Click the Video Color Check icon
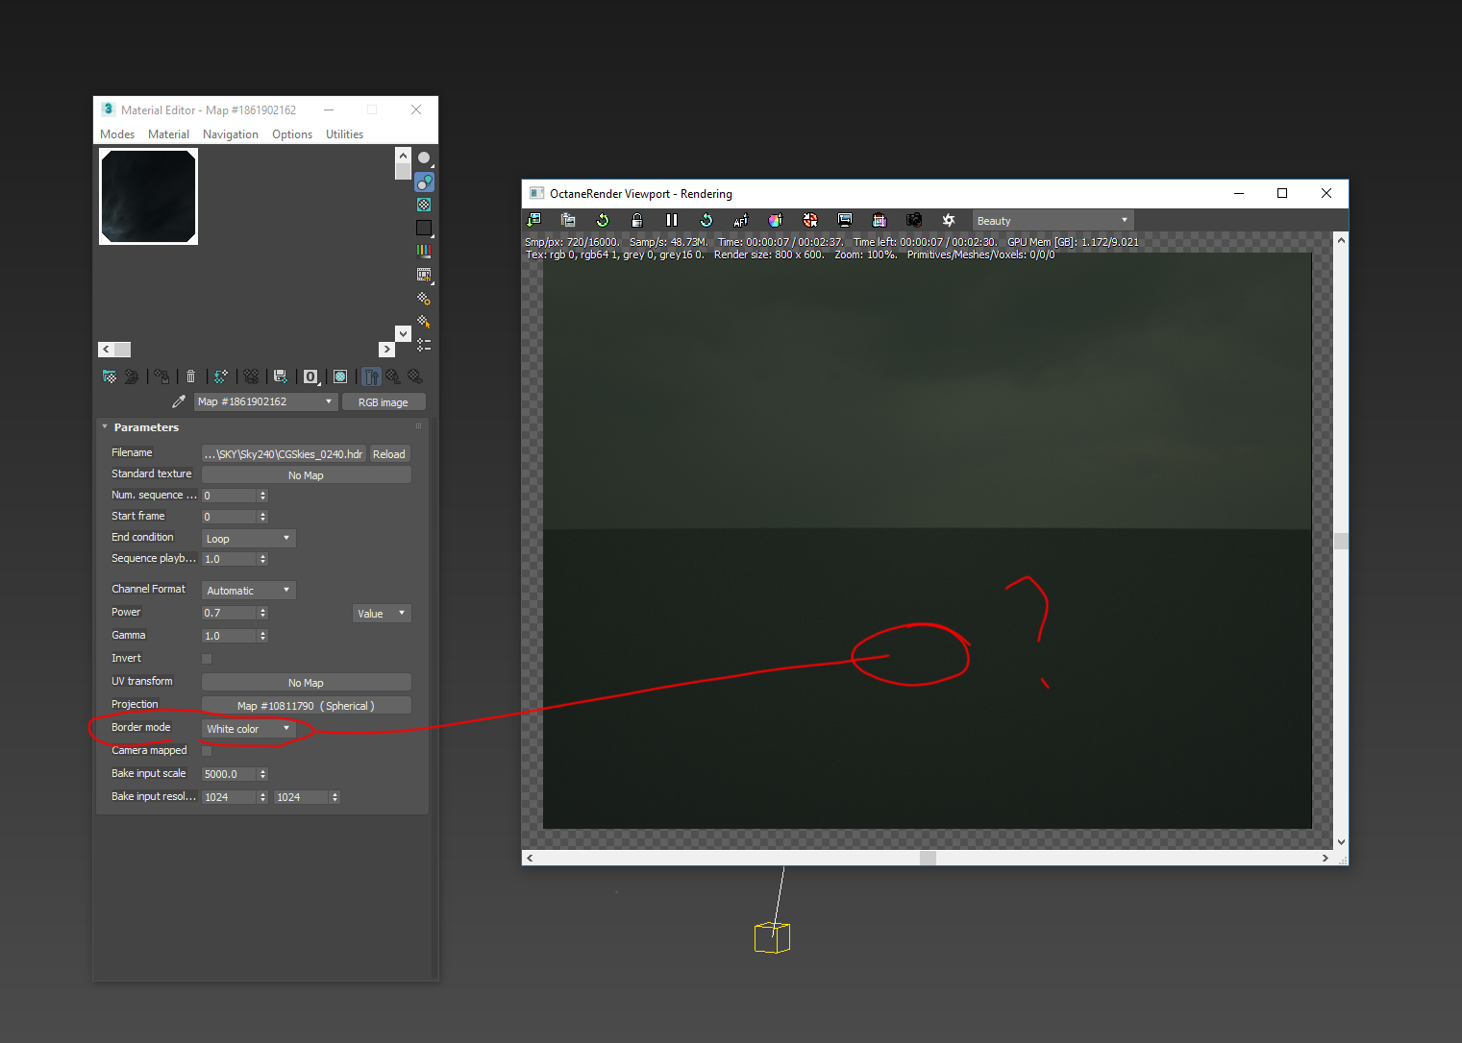The height and width of the screenshot is (1043, 1462). [424, 251]
